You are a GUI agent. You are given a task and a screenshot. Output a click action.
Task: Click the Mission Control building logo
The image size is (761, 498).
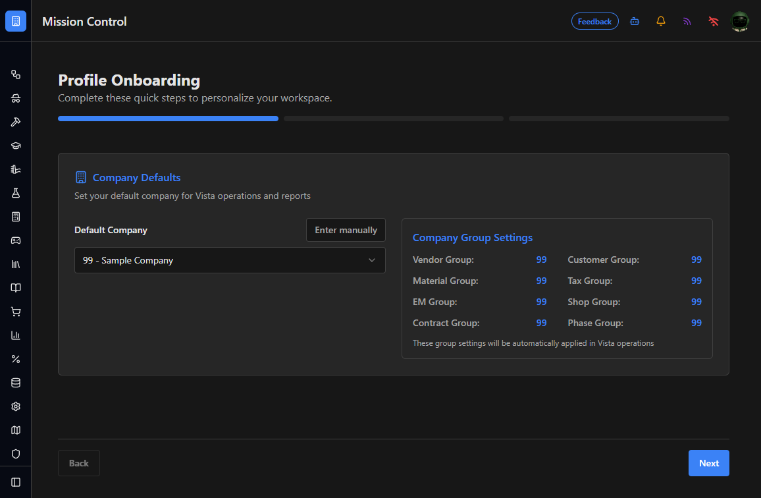click(x=16, y=21)
